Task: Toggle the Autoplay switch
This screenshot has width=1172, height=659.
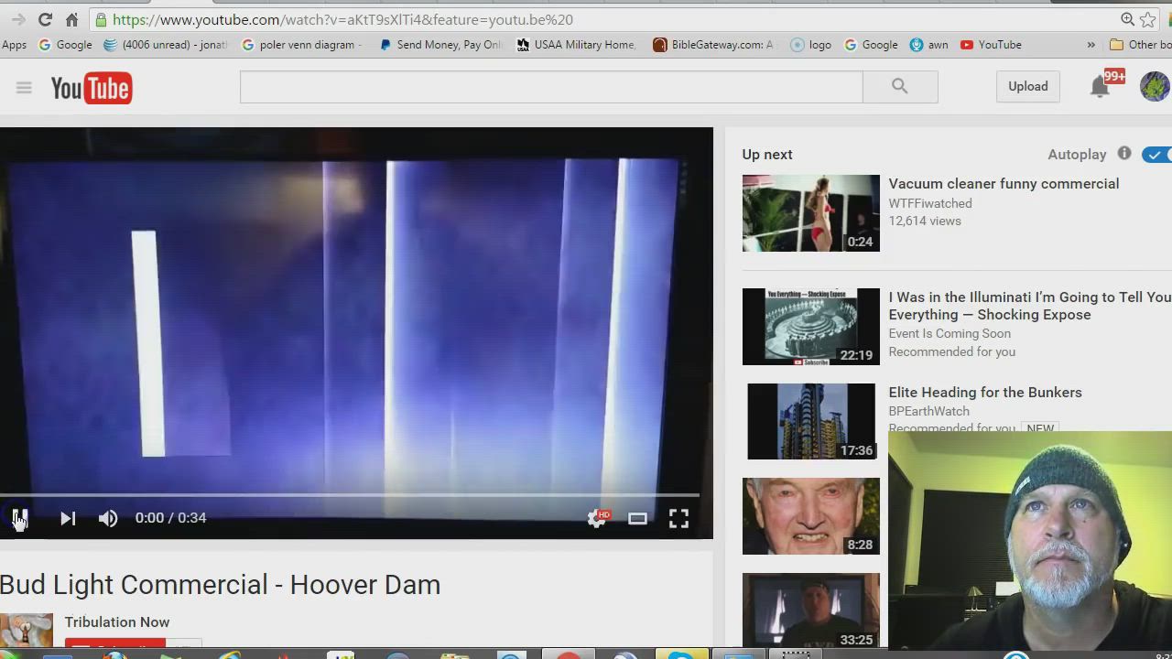Action: click(1156, 155)
